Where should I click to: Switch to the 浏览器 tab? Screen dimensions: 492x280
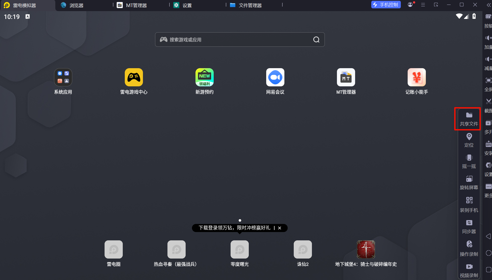(76, 5)
